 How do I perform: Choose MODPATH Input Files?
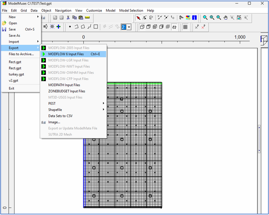[x=73, y=85]
